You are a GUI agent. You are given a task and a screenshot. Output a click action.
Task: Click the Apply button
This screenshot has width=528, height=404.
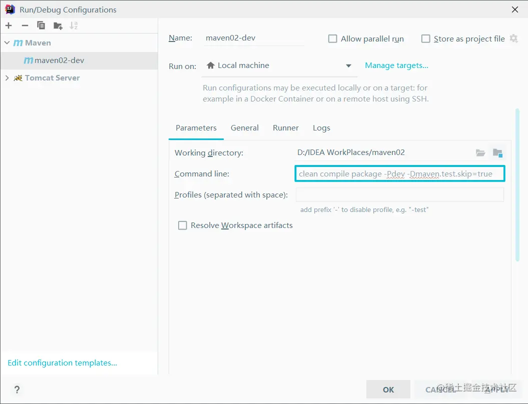click(x=497, y=389)
